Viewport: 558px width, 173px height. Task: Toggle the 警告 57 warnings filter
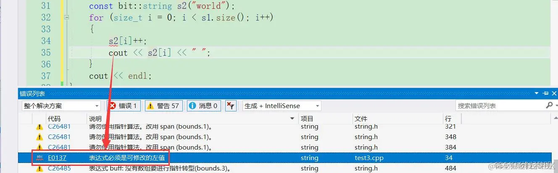[163, 106]
